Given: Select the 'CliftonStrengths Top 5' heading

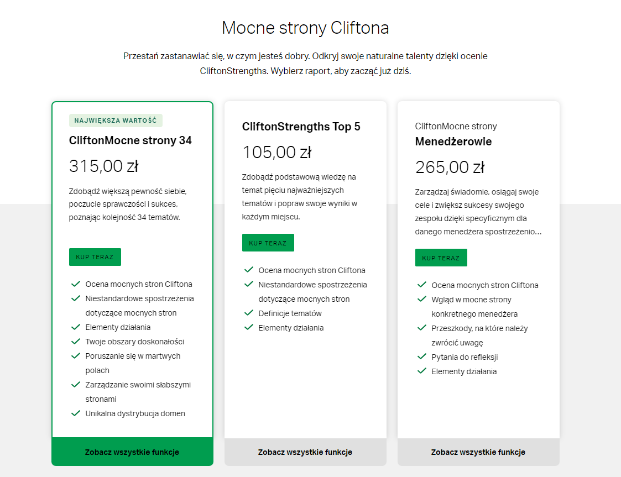Looking at the screenshot, I should pos(301,127).
